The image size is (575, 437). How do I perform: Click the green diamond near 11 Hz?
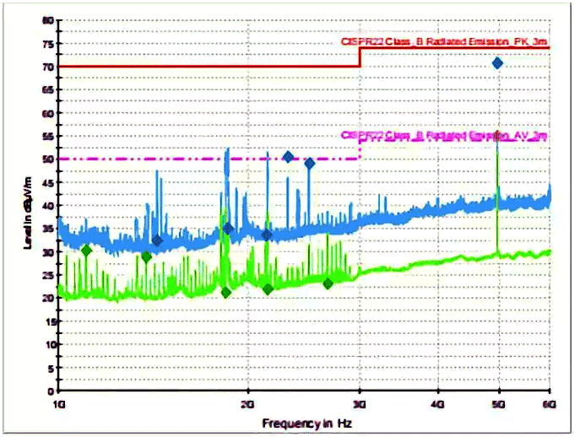86,250
